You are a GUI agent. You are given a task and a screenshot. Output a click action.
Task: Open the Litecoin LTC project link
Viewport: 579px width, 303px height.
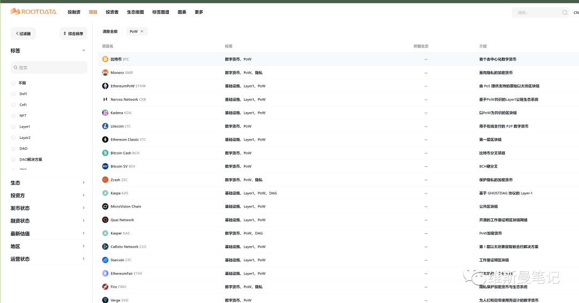pos(121,127)
